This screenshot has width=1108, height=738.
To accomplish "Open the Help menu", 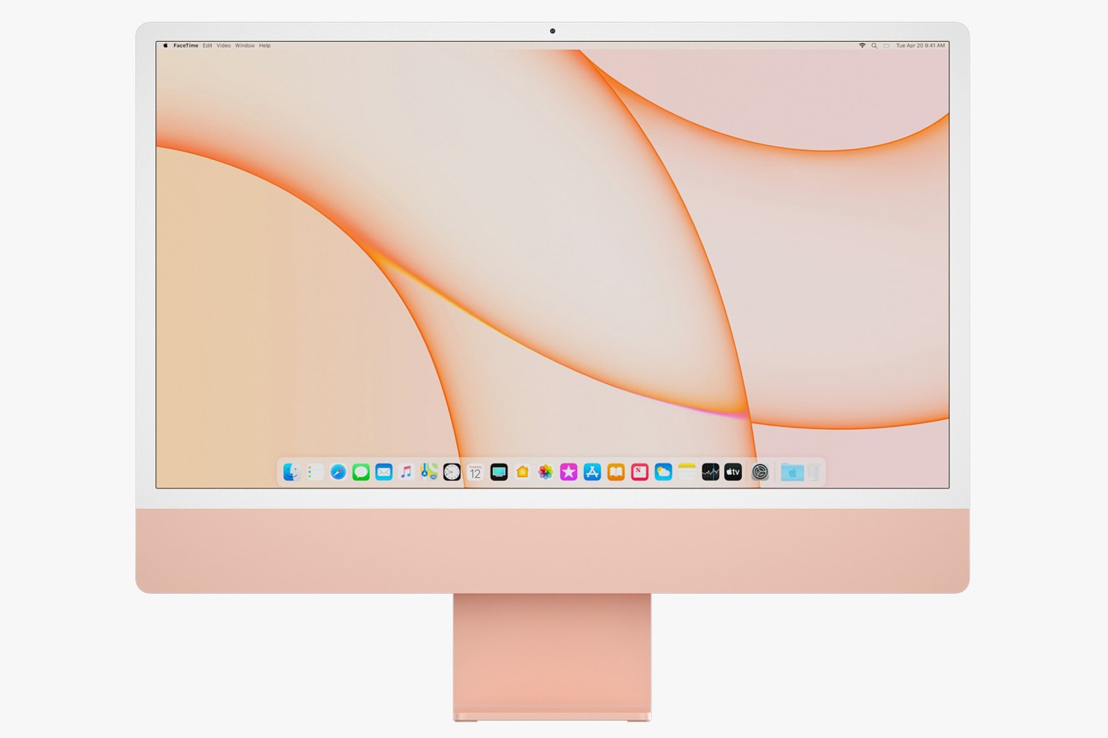I will [x=265, y=46].
